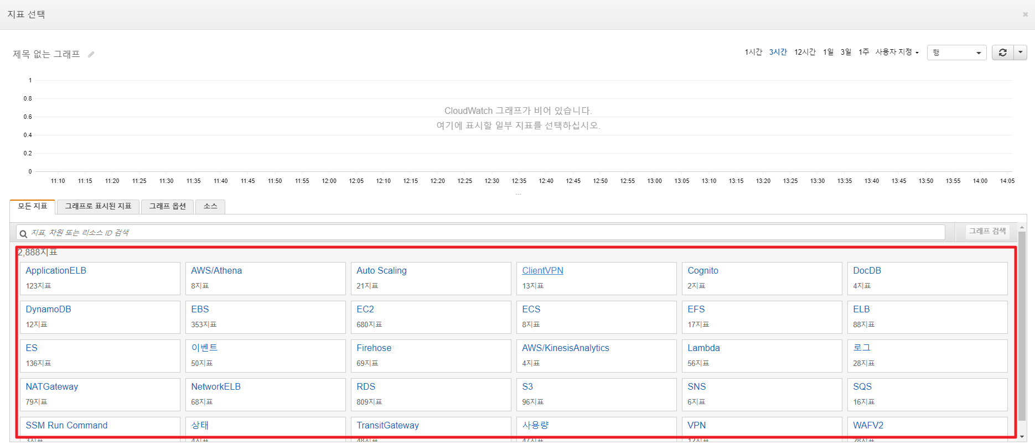Select the 1일 time range
The width and height of the screenshot is (1035, 445).
(828, 52)
